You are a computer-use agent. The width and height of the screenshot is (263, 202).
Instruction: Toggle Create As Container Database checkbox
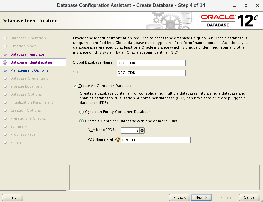point(75,86)
